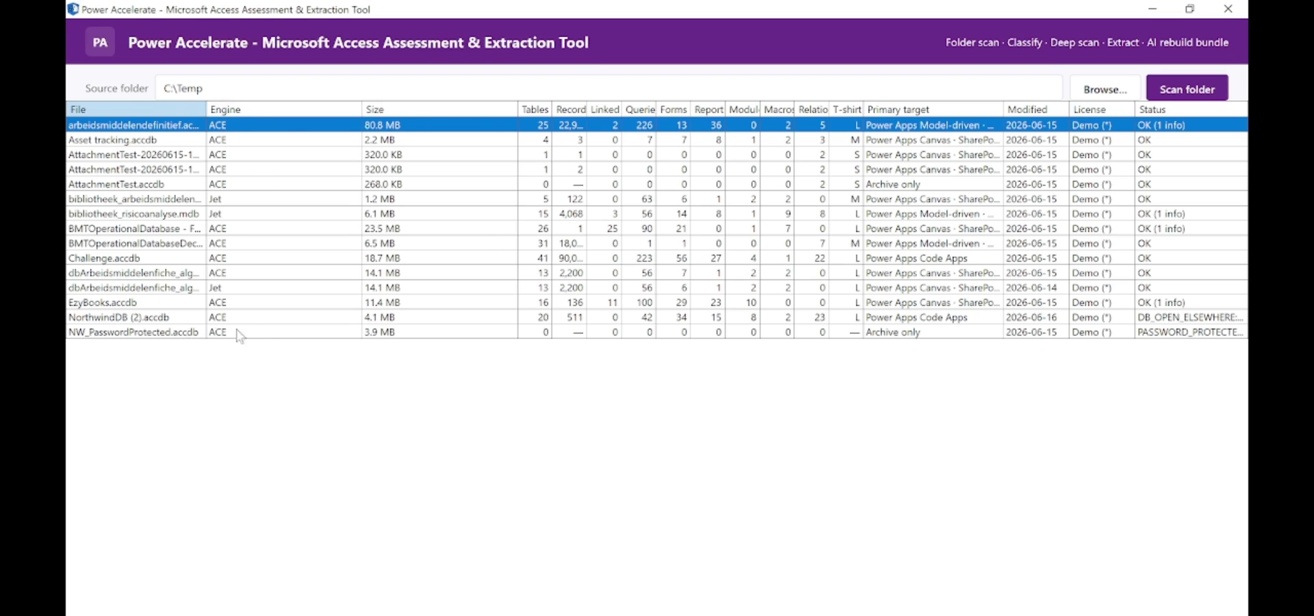The image size is (1314, 616).
Task: Sort by the File column header
Action: click(x=136, y=110)
